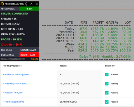The width and height of the screenshot is (134, 107).
Task: Click the 2023.11.01 date row label
Action: coord(66,35)
